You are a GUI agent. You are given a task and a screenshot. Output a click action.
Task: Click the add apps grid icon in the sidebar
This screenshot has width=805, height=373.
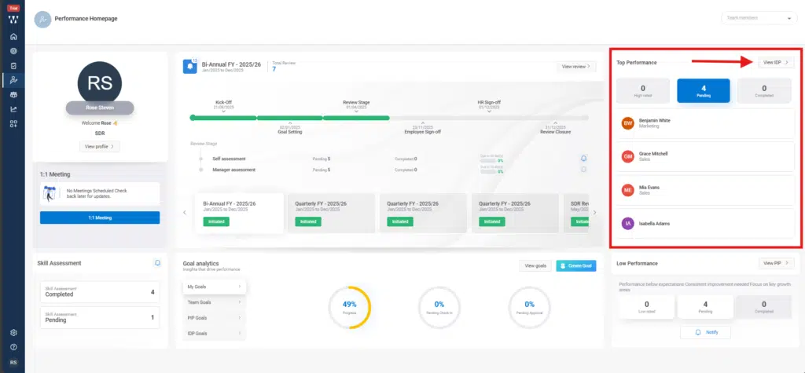(14, 123)
